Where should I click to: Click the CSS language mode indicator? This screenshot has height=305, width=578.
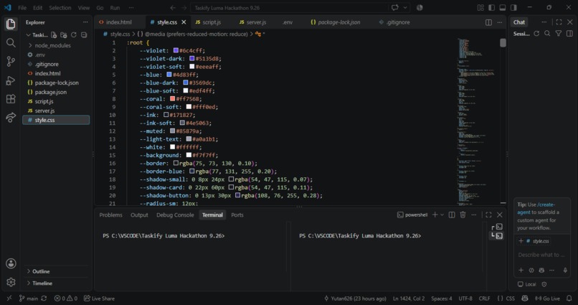[506, 299]
